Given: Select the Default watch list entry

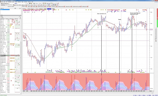Looking at the screenshot, I should 5,10.
